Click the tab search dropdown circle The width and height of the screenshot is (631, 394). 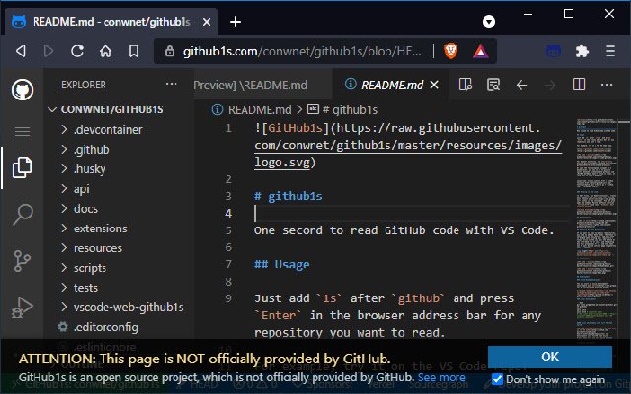click(x=489, y=21)
